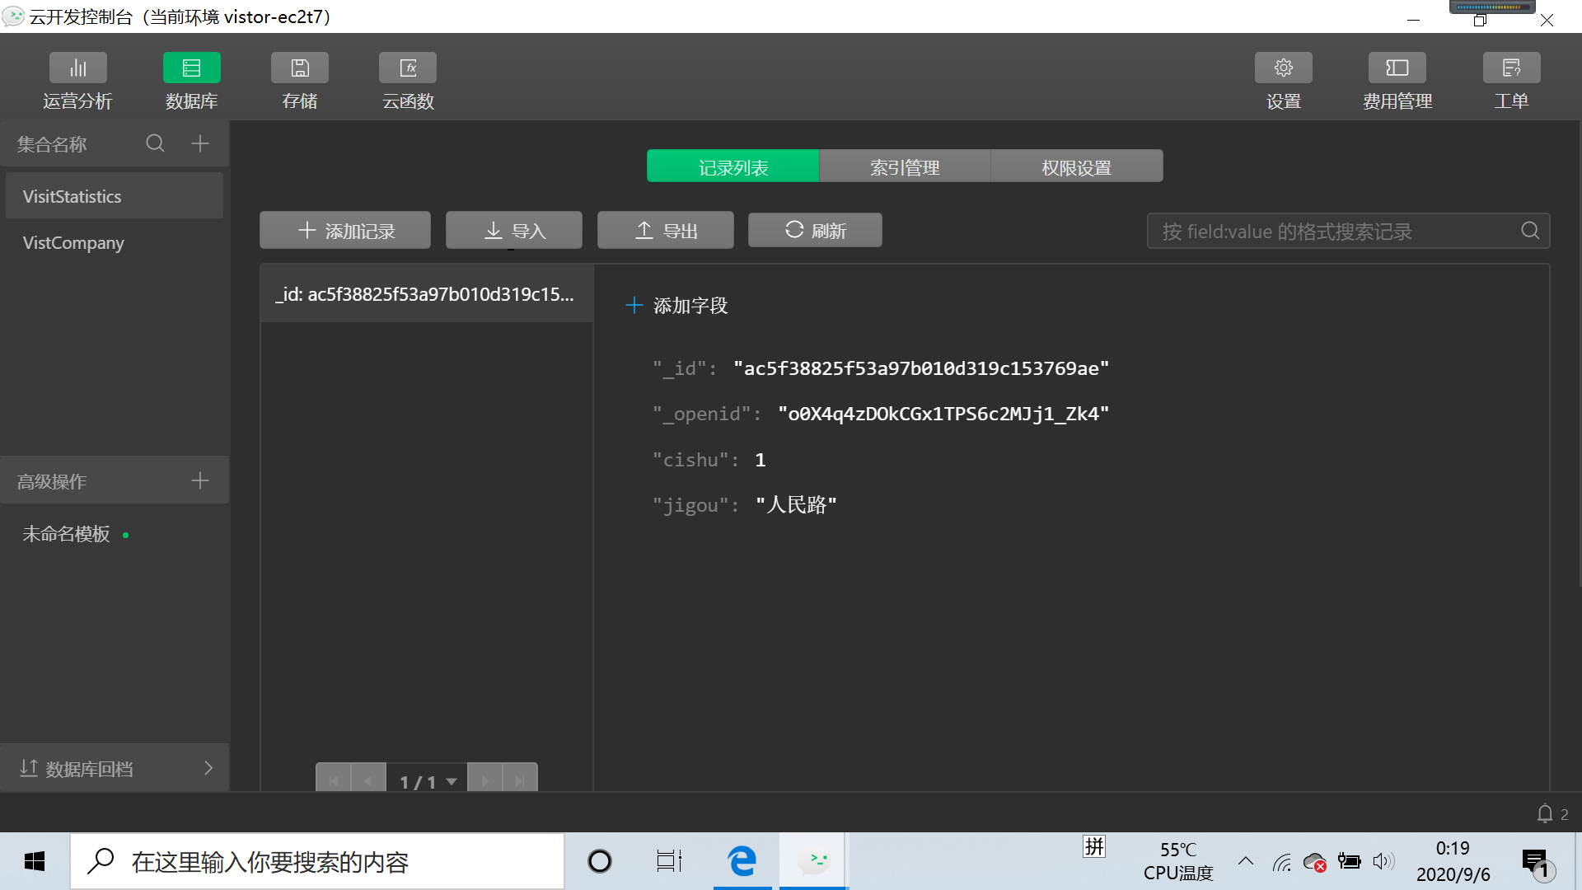The image size is (1582, 890).
Task: Select the VistCompany collection
Action: pyautogui.click(x=115, y=243)
